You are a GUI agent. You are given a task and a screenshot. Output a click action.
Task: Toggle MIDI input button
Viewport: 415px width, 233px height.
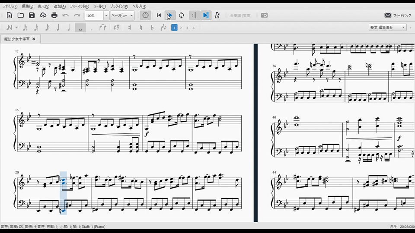(145, 16)
